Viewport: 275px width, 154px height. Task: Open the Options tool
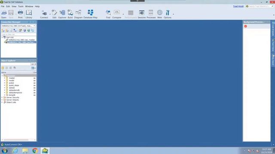tap(168, 14)
